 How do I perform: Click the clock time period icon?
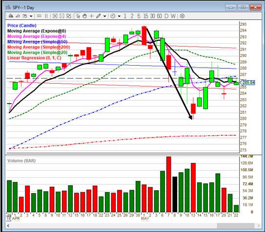pos(113,16)
